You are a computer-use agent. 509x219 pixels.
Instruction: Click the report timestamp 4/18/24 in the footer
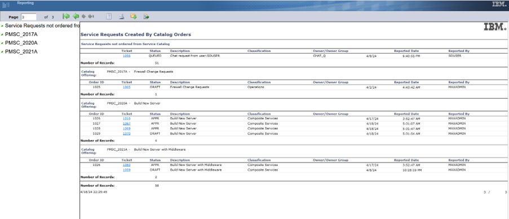94,192
